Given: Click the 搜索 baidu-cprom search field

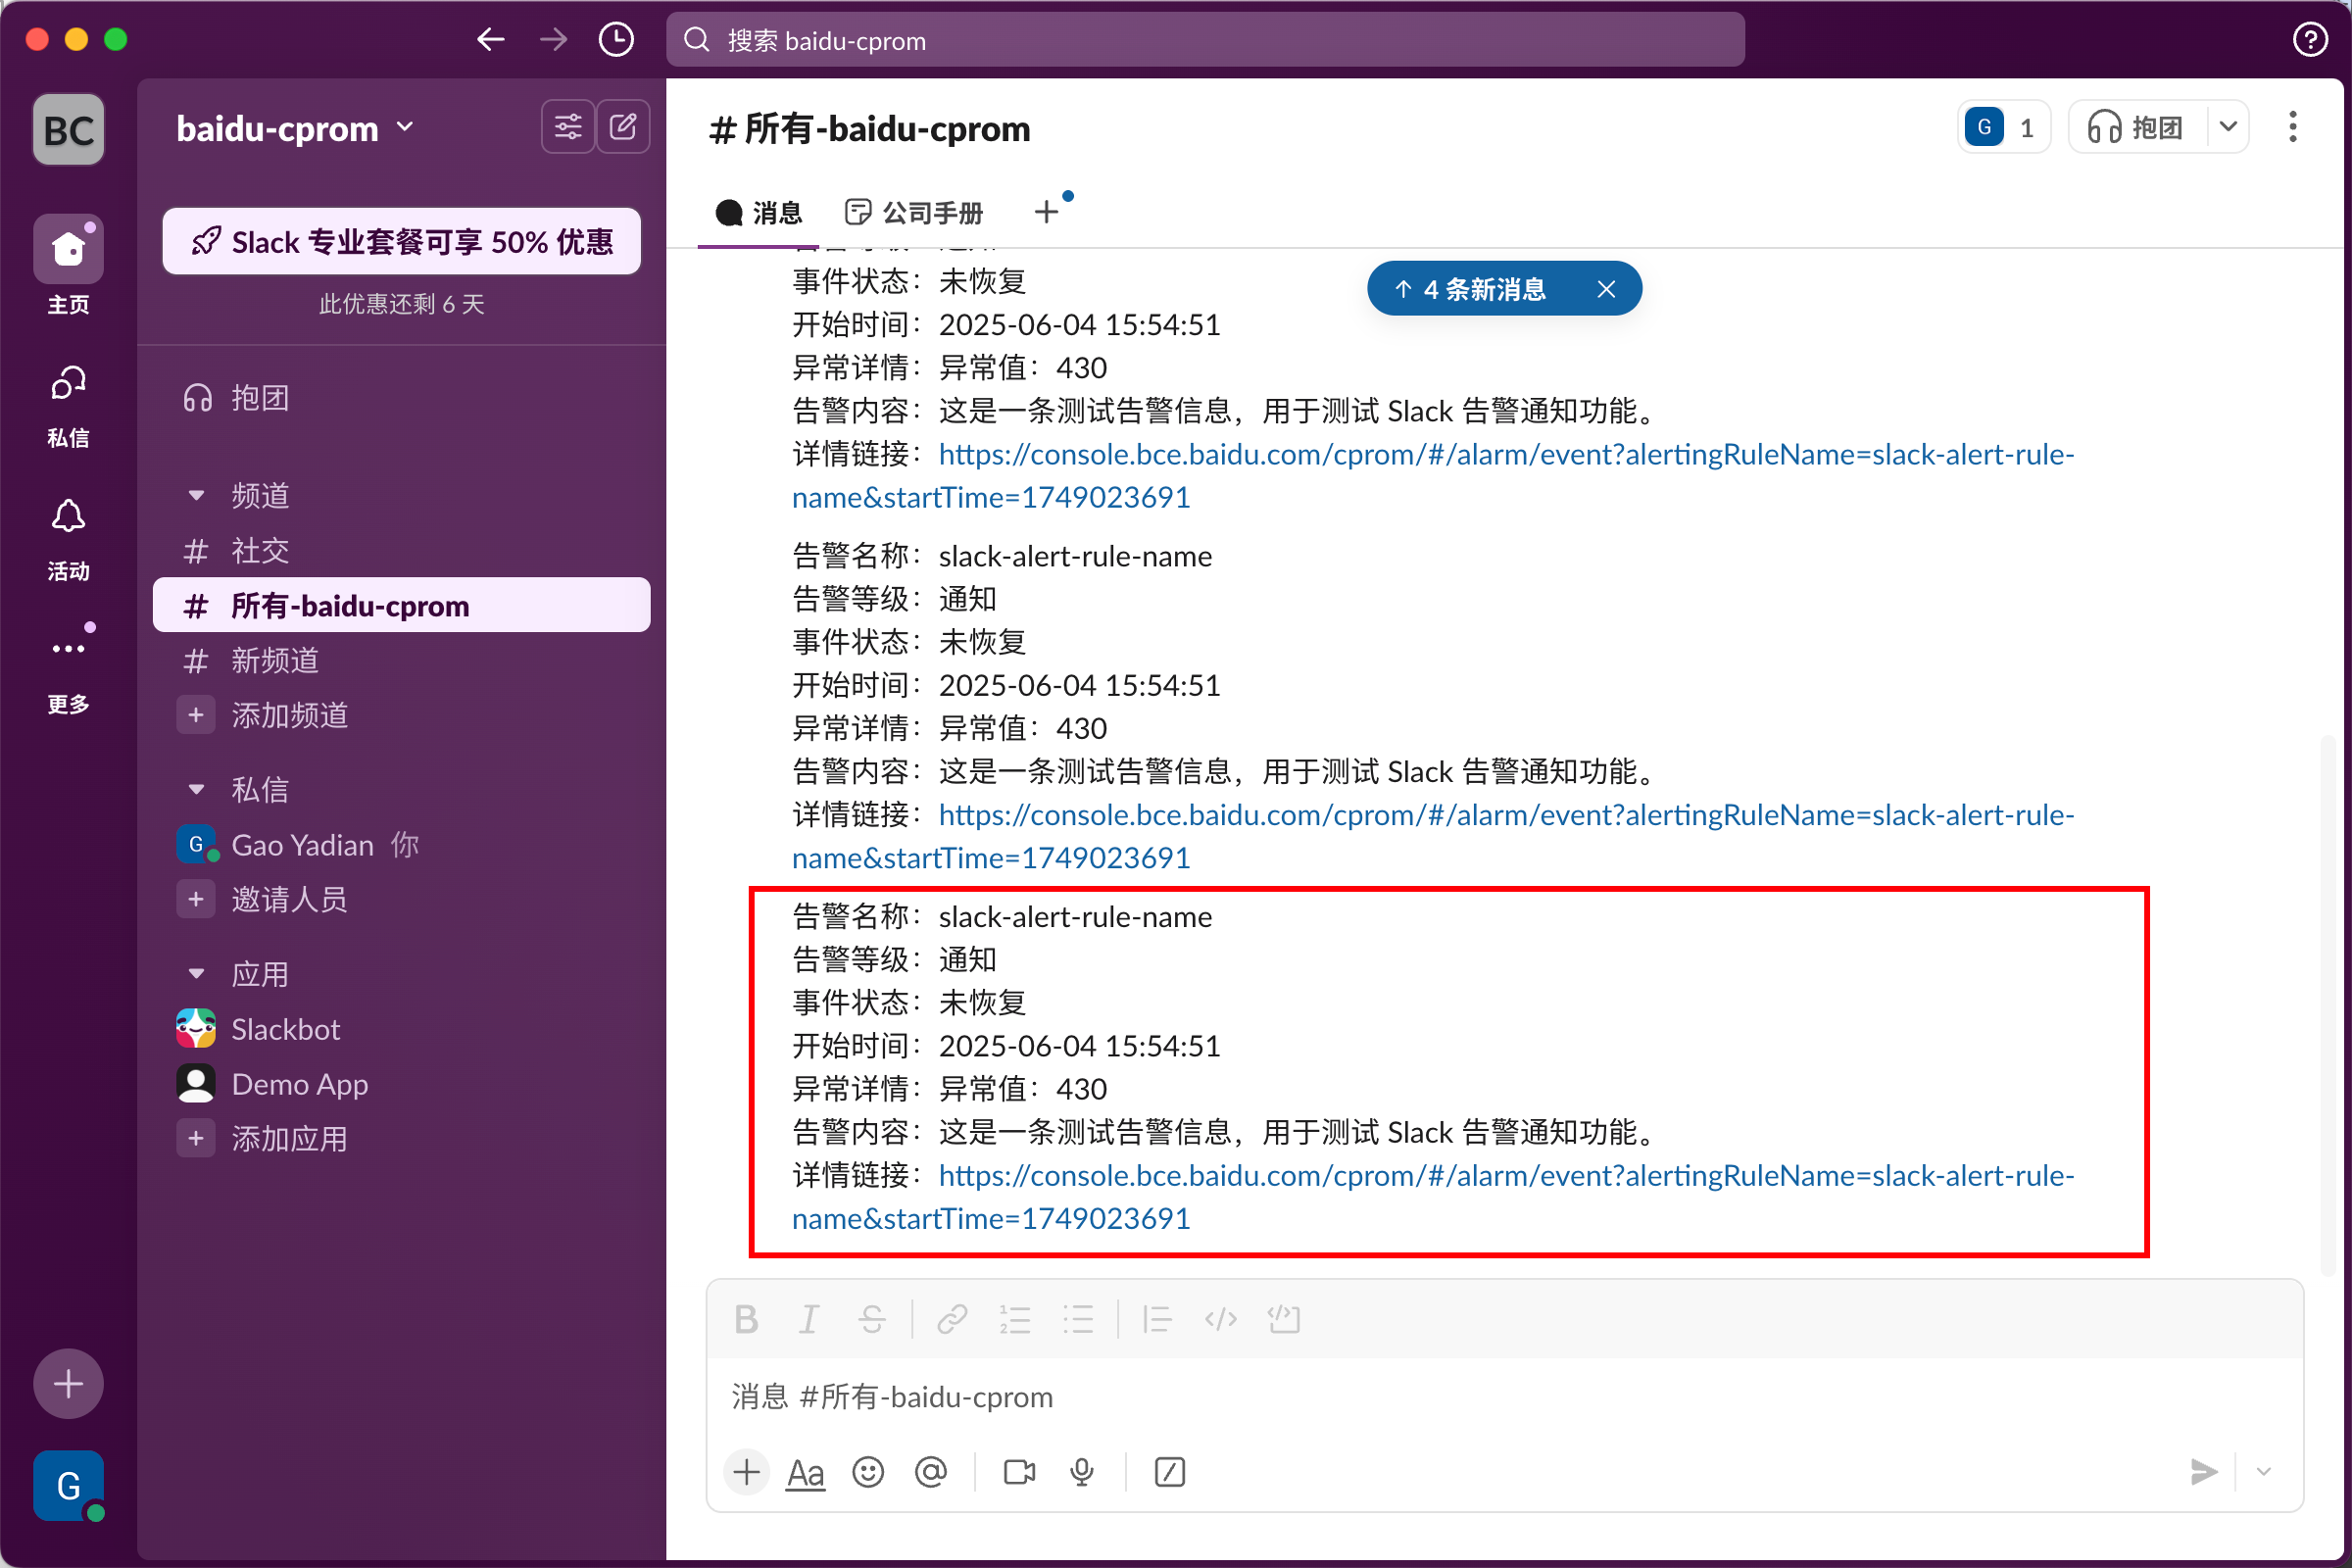Looking at the screenshot, I should [x=1205, y=40].
